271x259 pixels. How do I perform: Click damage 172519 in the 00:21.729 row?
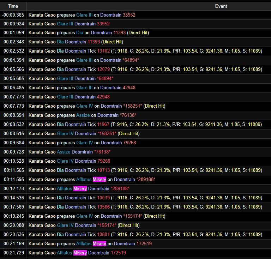pos(118,253)
